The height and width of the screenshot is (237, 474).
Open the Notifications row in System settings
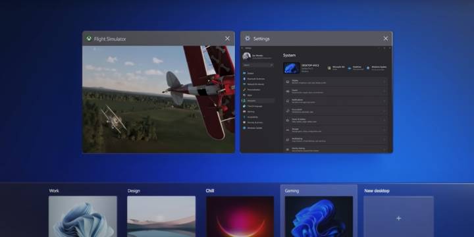click(x=336, y=101)
